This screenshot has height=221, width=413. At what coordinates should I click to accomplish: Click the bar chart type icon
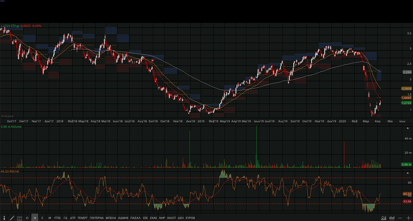392,218
